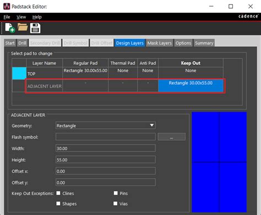Open the View menu
Viewport: 261px width, 215px height.
point(21,17)
